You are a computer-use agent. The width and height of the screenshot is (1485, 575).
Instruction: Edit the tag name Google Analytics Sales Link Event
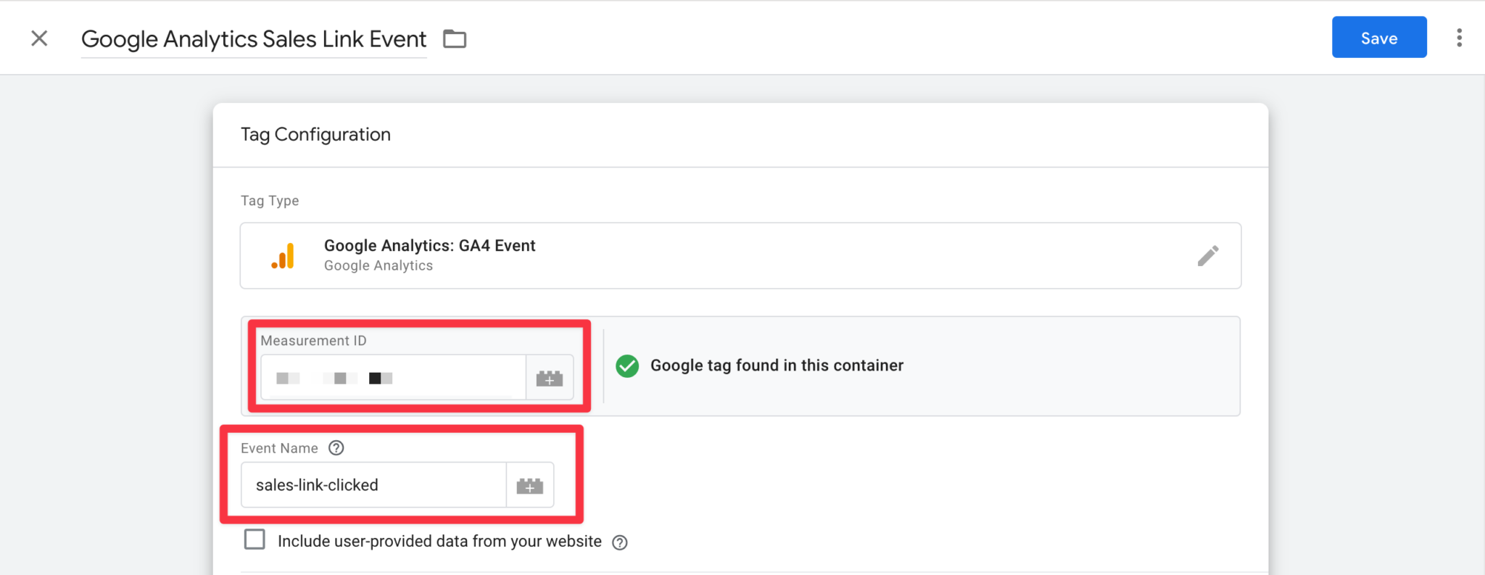(x=254, y=39)
